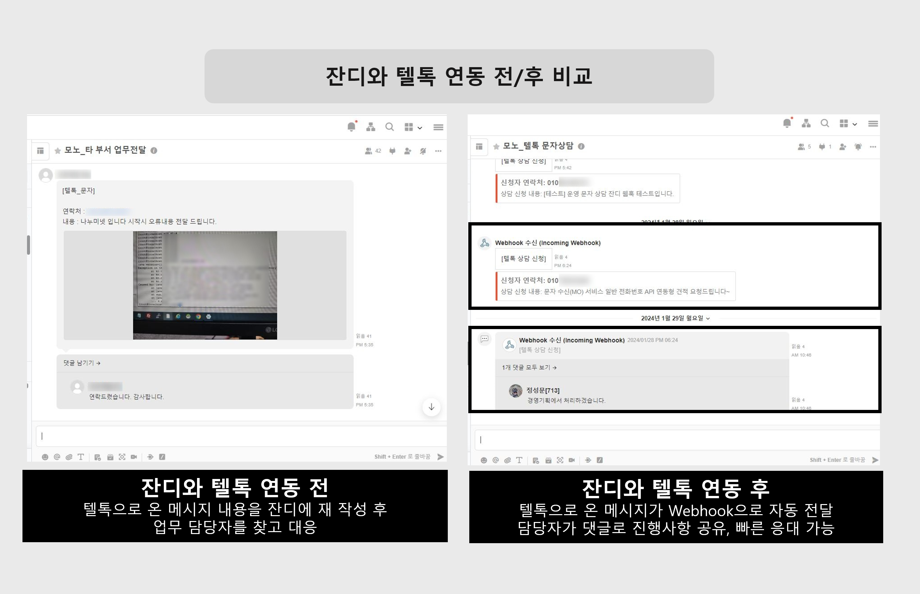Toggle star on 모노_텔톡 문자상담 topic

pyautogui.click(x=496, y=146)
